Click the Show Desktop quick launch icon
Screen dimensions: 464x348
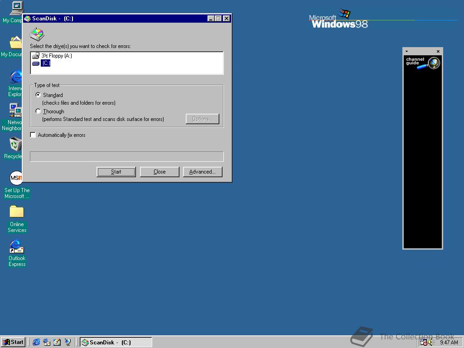tap(57, 342)
